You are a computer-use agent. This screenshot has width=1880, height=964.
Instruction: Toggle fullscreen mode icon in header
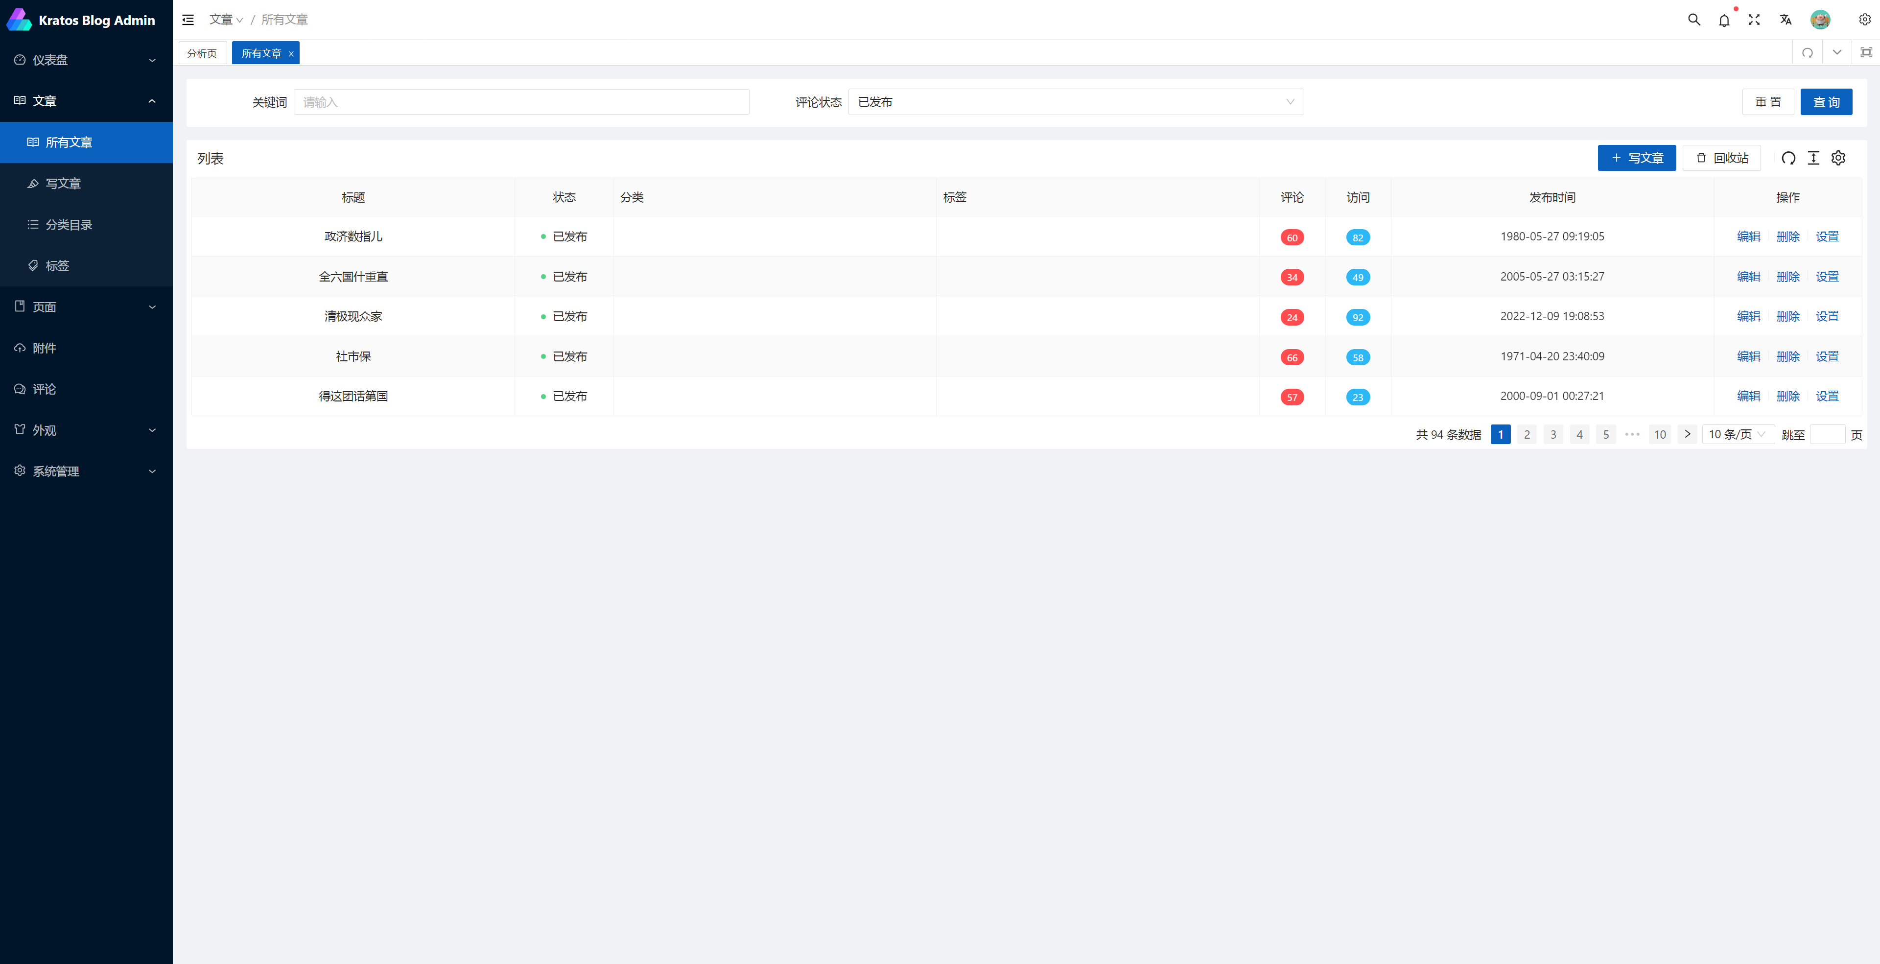pos(1754,20)
